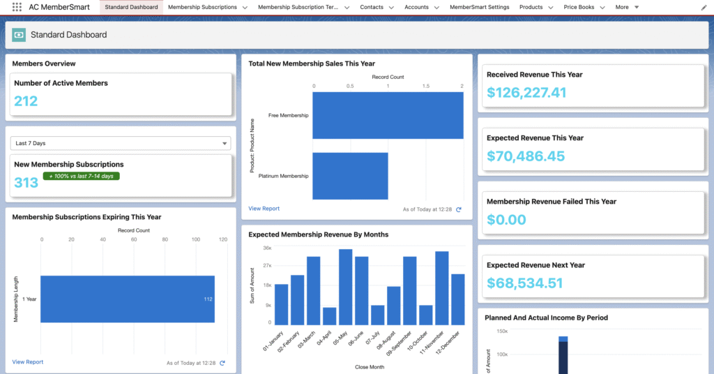Click the Standard Dashboard header icon
Viewport: 714px width, 374px height.
click(19, 35)
